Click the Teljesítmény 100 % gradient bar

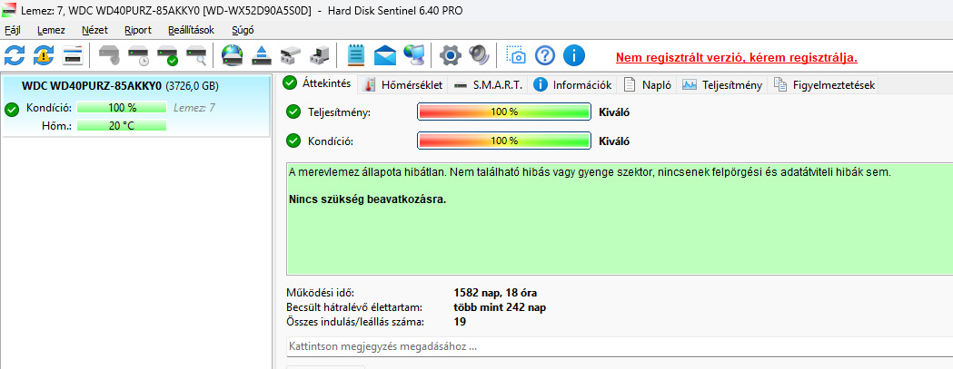[x=504, y=112]
